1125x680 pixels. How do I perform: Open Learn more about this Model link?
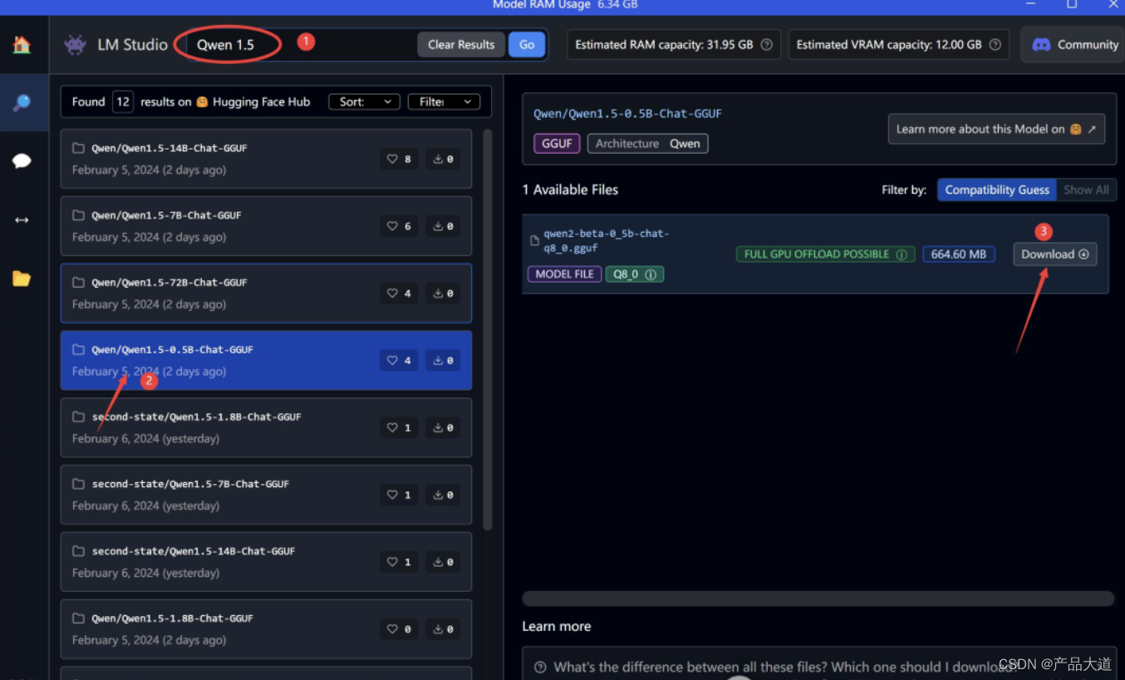pos(996,129)
